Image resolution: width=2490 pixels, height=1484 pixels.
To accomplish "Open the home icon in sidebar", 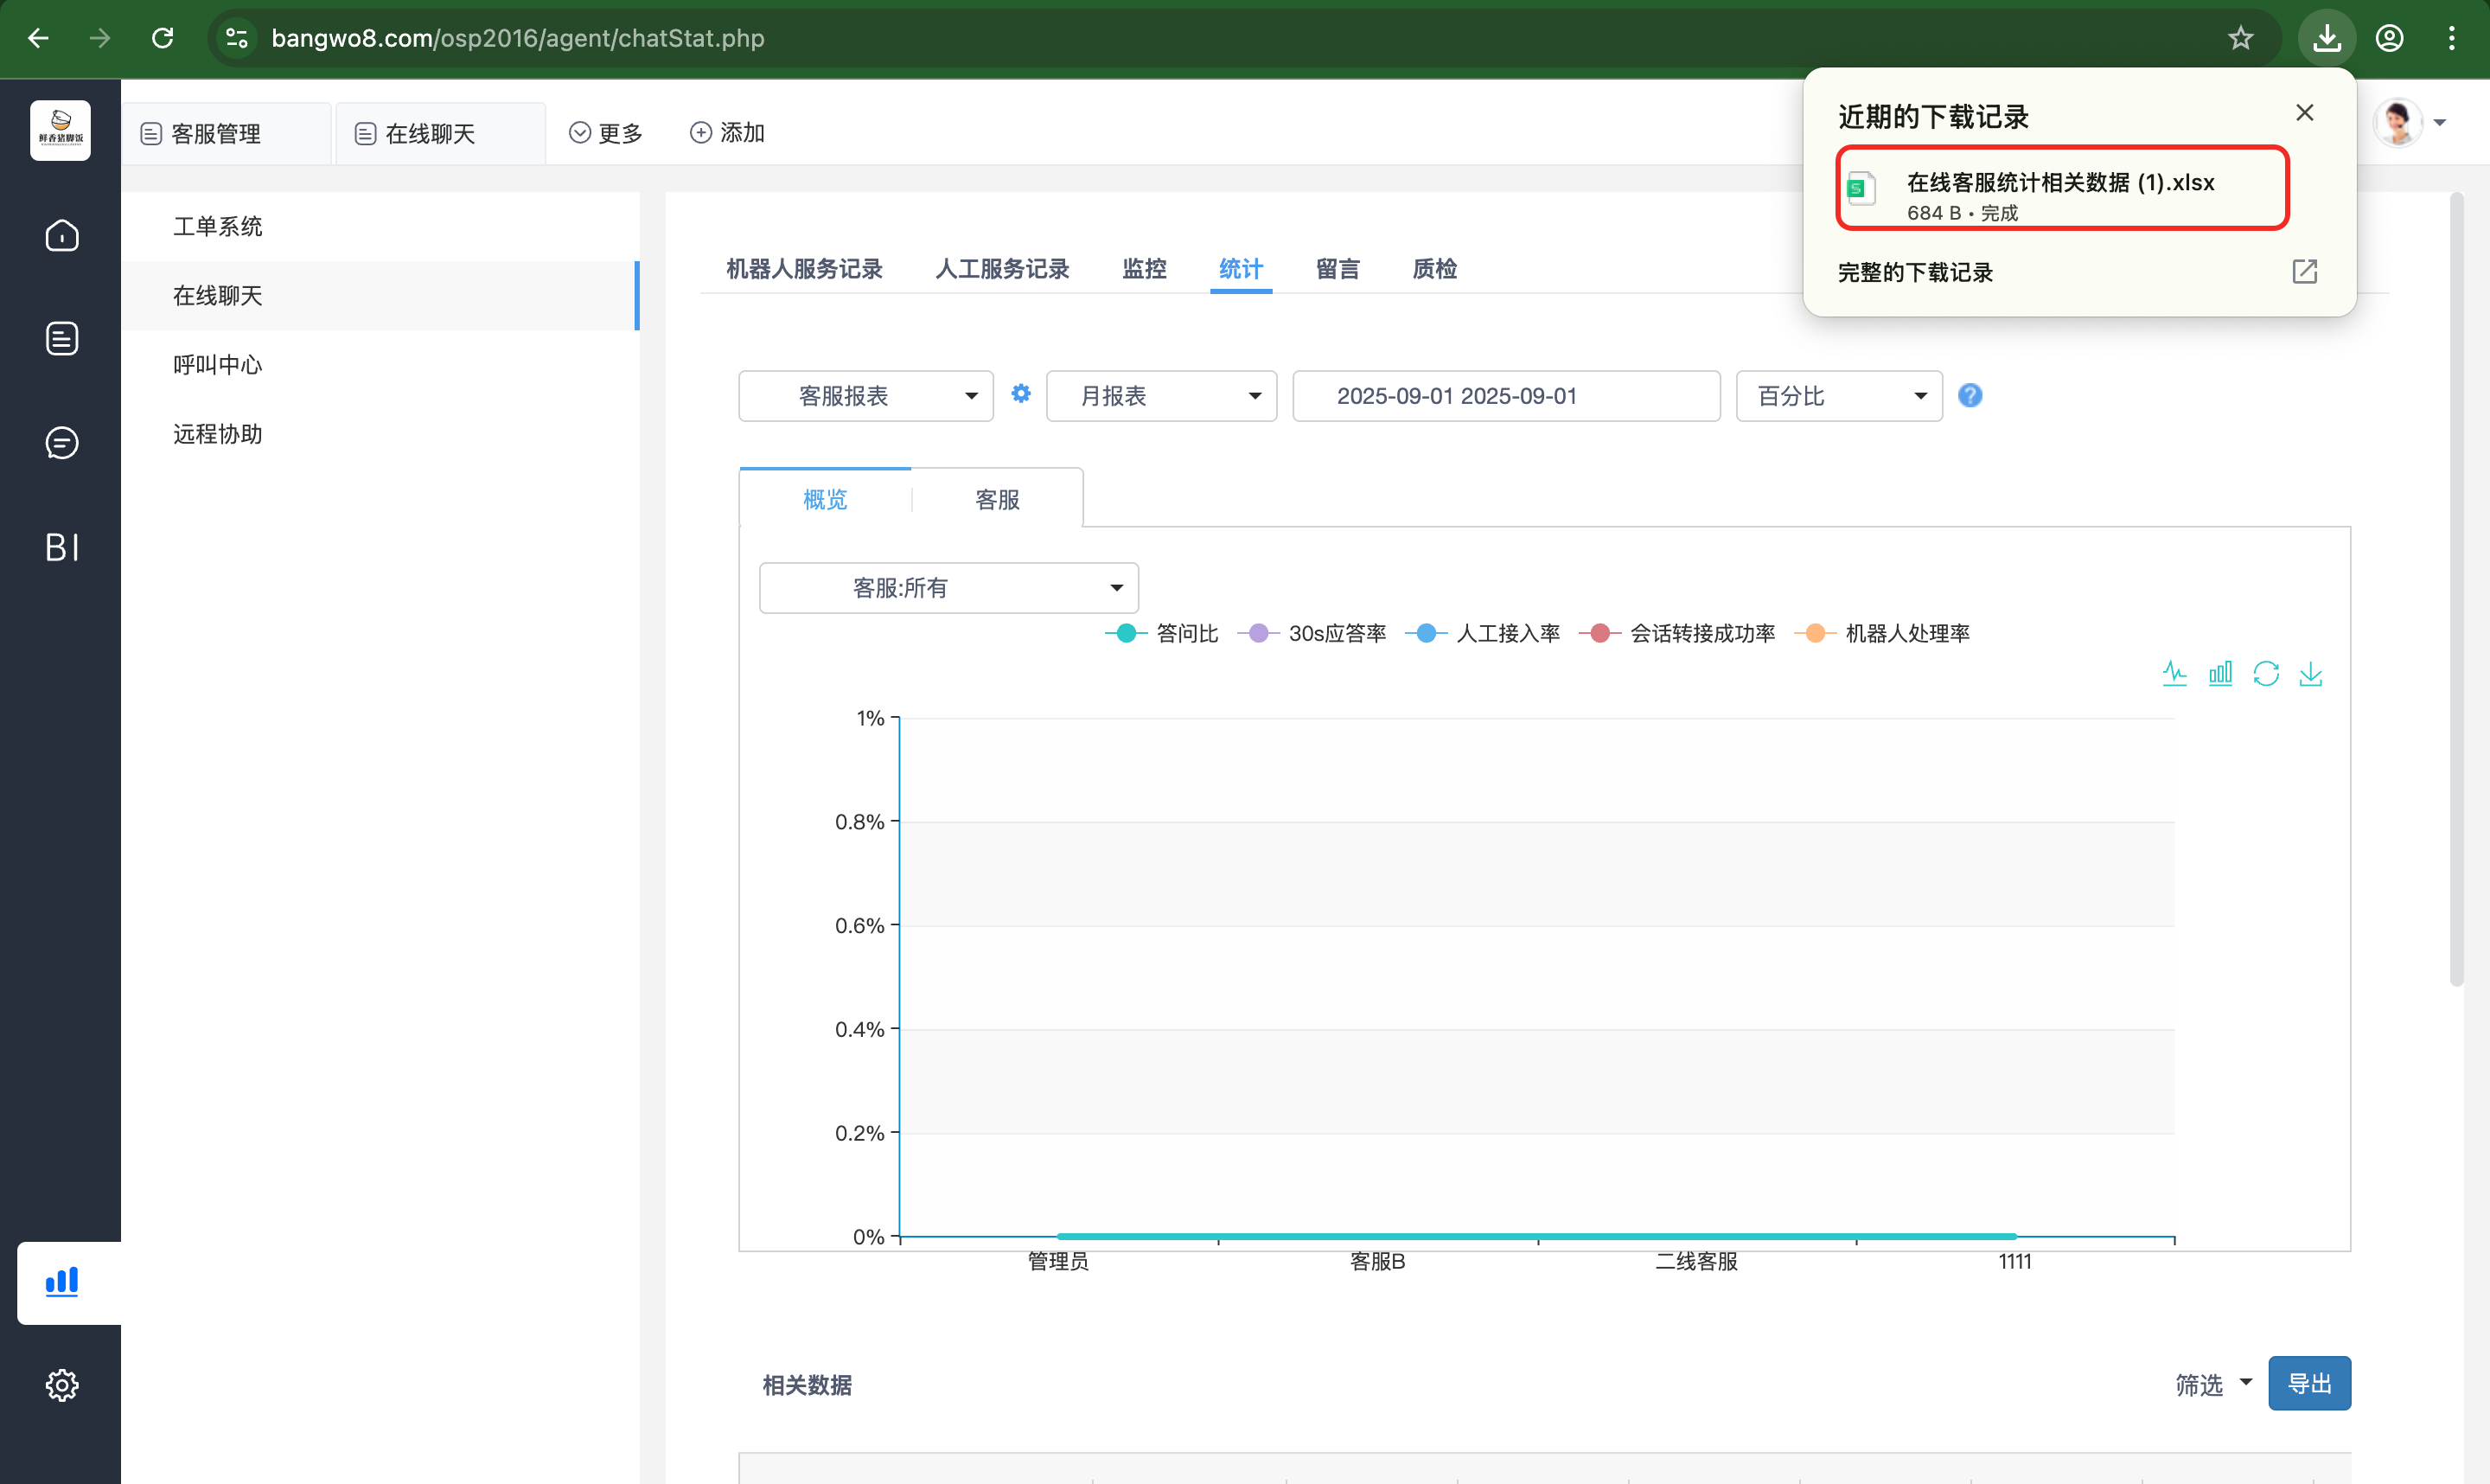I will (62, 236).
